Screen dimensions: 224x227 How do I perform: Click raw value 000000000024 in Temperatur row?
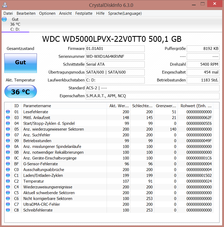pos(199,181)
